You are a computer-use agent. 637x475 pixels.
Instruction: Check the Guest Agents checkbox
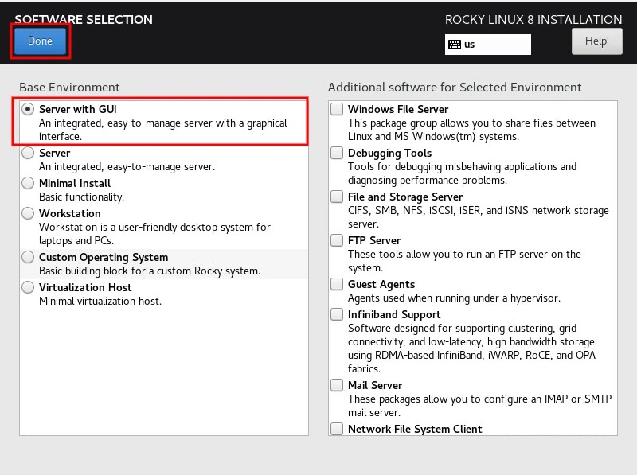[337, 284]
